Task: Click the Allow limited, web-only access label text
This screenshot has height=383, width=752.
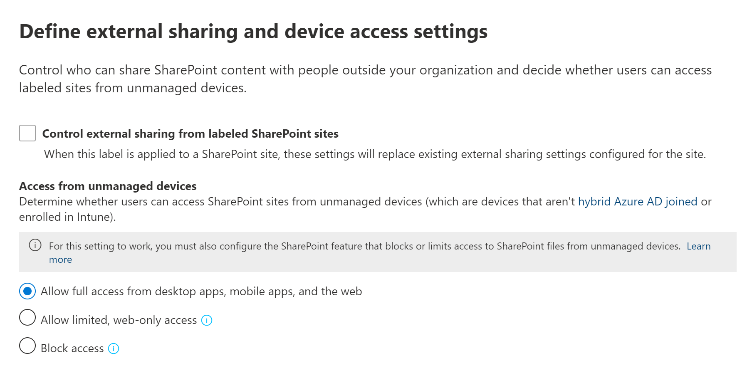Action: coord(119,320)
